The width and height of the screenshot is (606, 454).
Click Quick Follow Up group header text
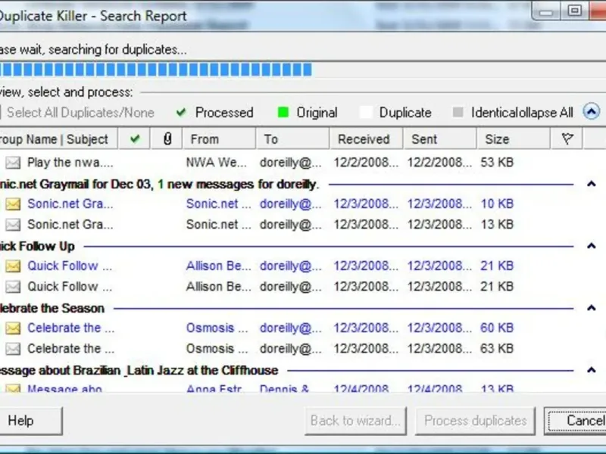pyautogui.click(x=37, y=247)
